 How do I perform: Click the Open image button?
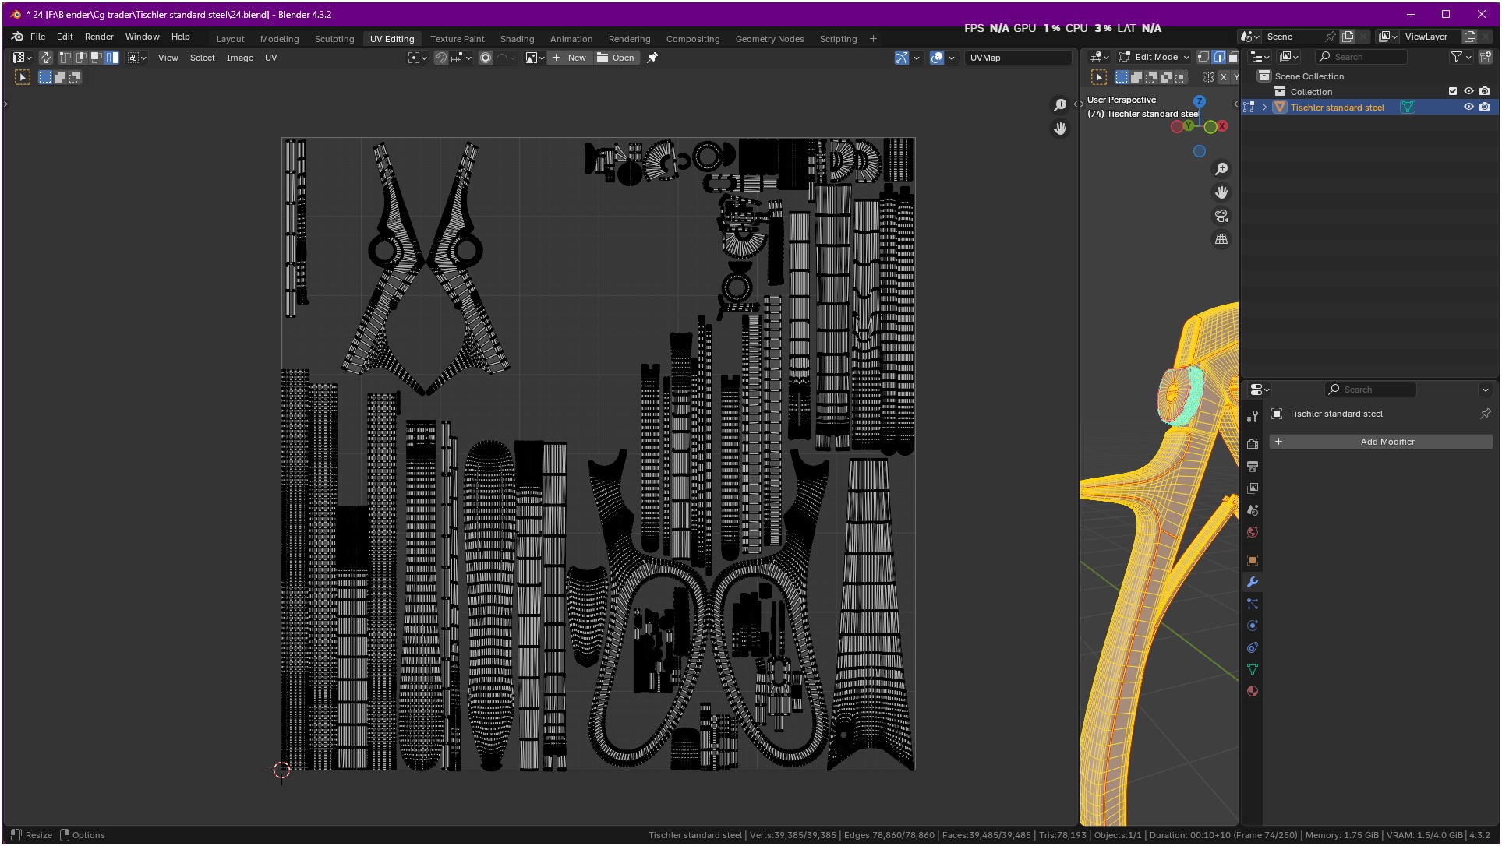pyautogui.click(x=616, y=58)
